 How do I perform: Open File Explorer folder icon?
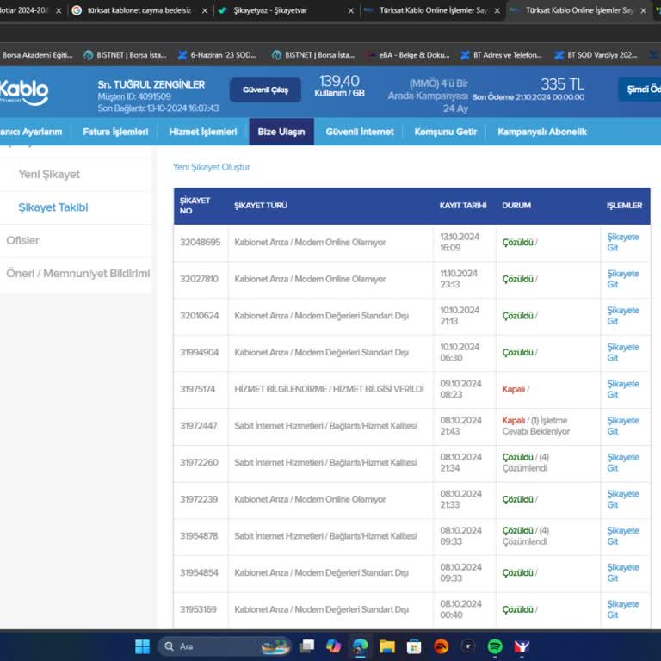(x=387, y=646)
